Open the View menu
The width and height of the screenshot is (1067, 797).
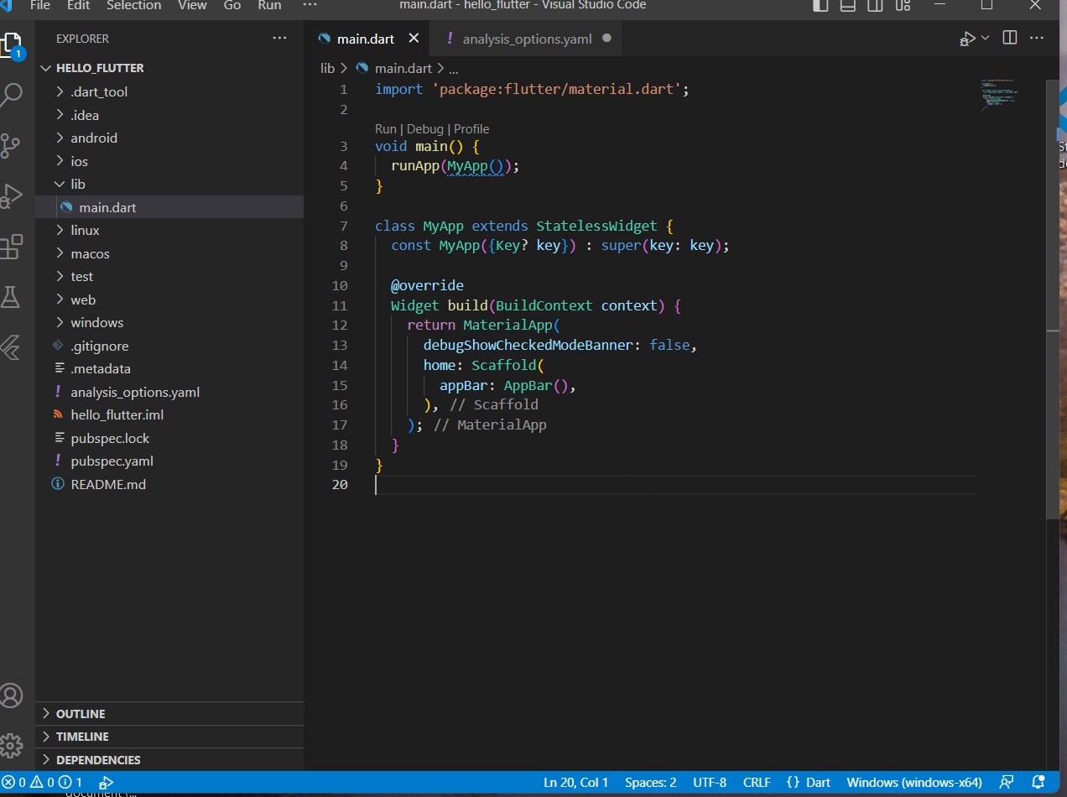192,5
